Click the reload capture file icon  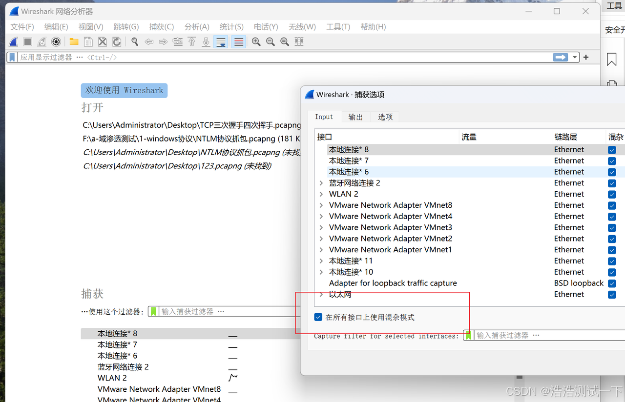tap(117, 42)
